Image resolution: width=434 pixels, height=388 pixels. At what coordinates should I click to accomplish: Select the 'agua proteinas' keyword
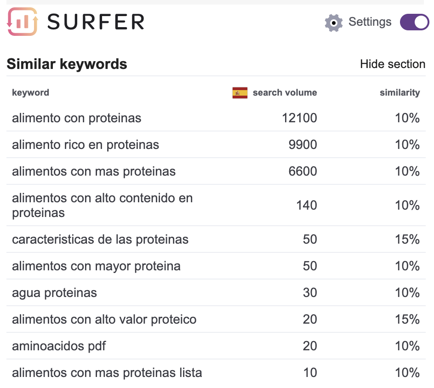pyautogui.click(x=54, y=293)
